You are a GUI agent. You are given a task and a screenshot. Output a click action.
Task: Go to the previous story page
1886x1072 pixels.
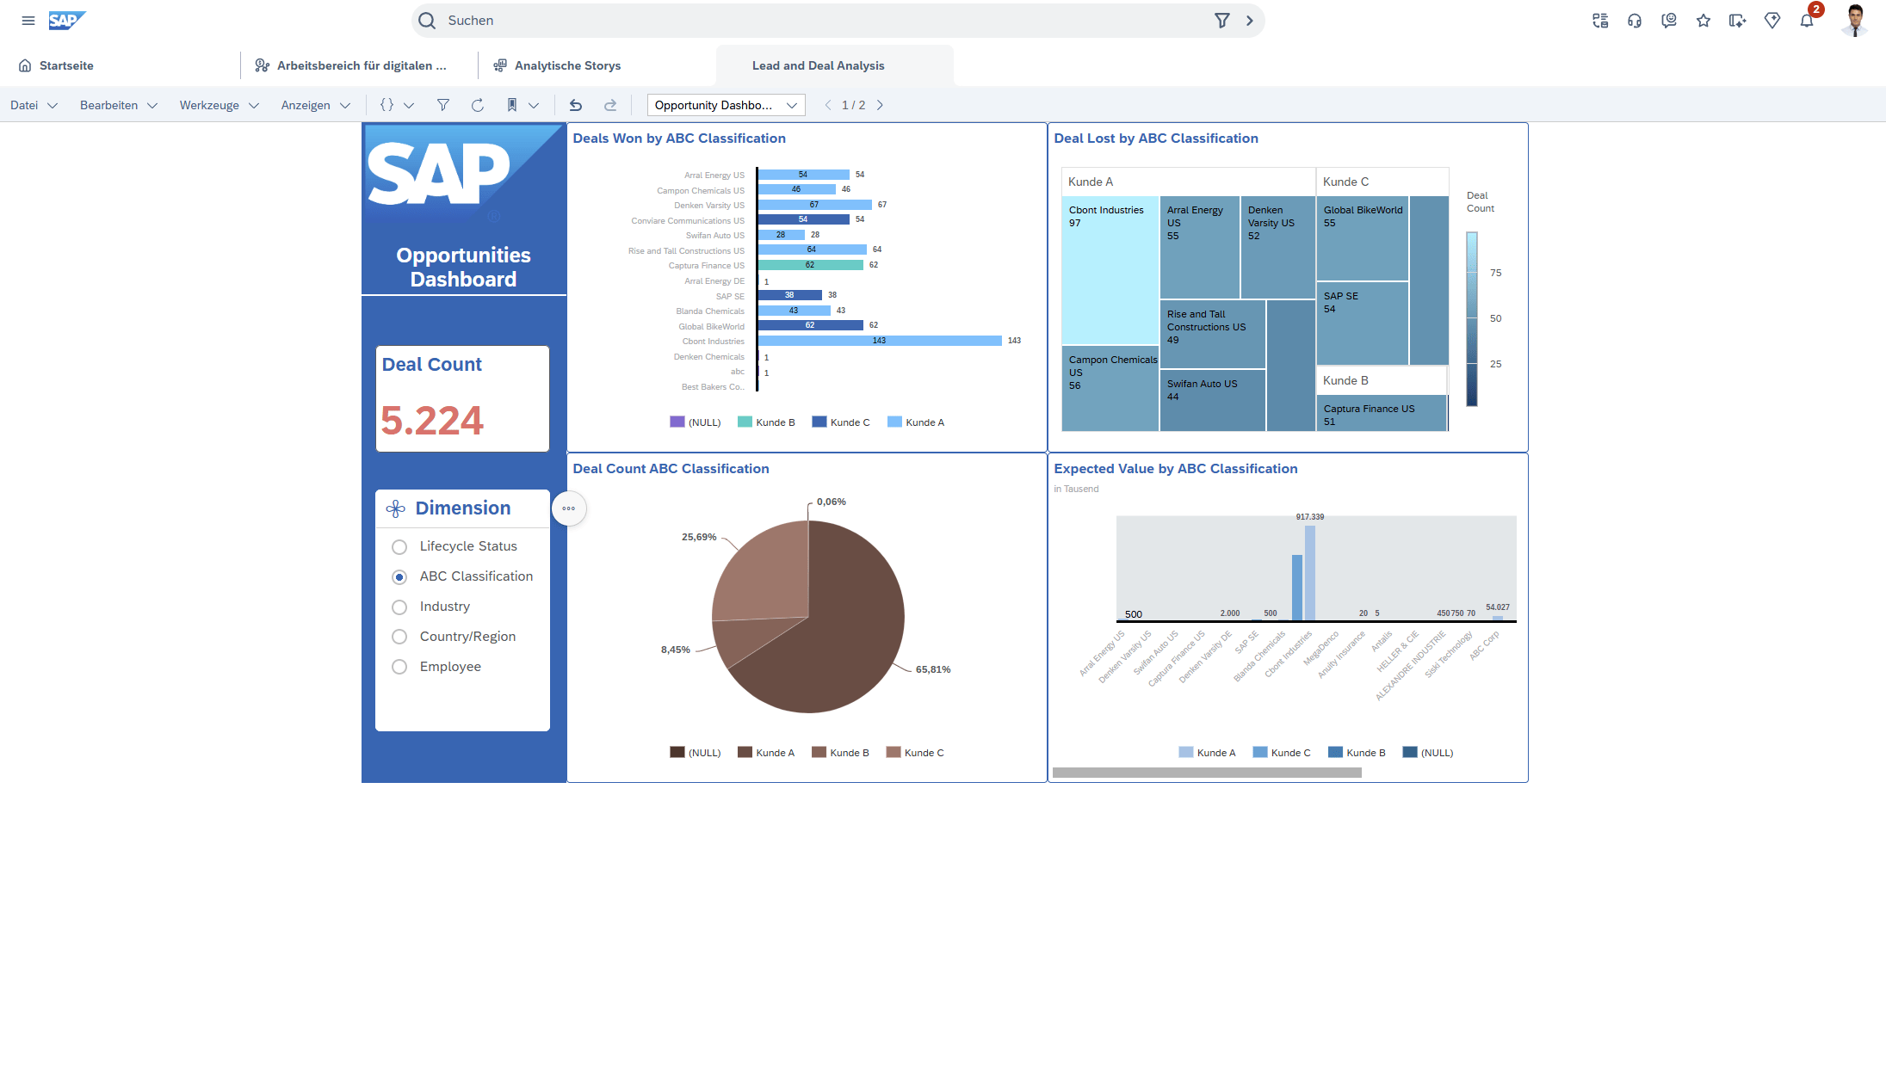tap(828, 105)
